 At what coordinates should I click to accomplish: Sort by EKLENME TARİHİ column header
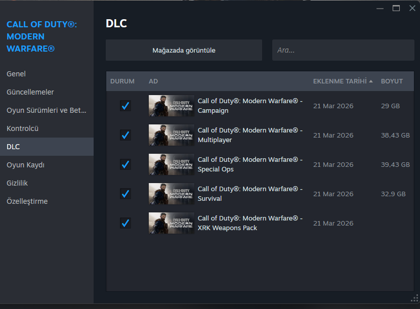[340, 81]
